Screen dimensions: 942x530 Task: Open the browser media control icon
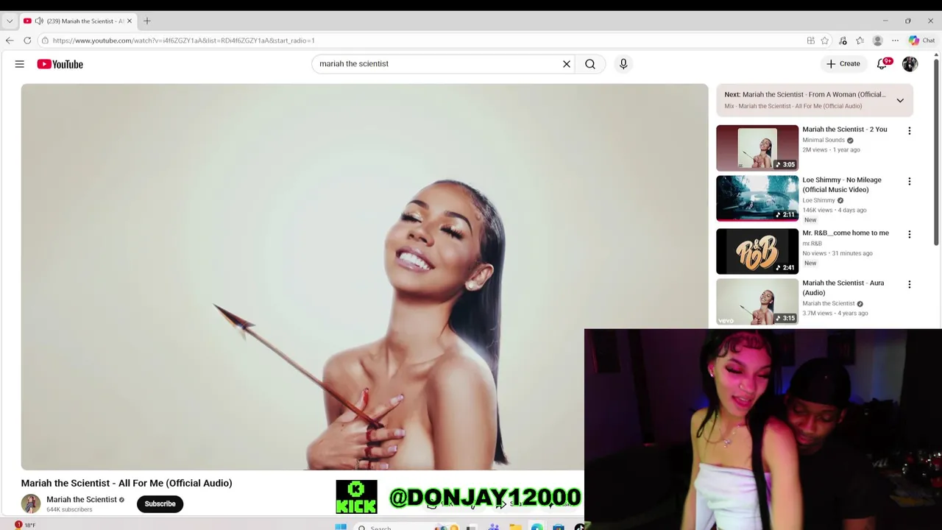[843, 40]
